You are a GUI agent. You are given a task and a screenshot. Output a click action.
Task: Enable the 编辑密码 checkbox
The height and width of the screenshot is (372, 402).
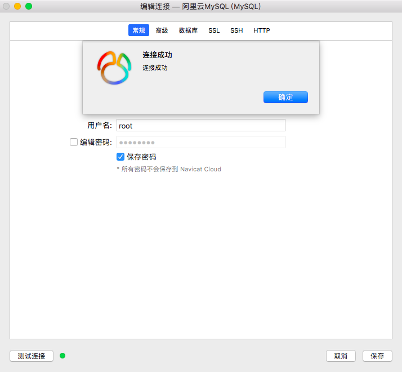click(74, 142)
